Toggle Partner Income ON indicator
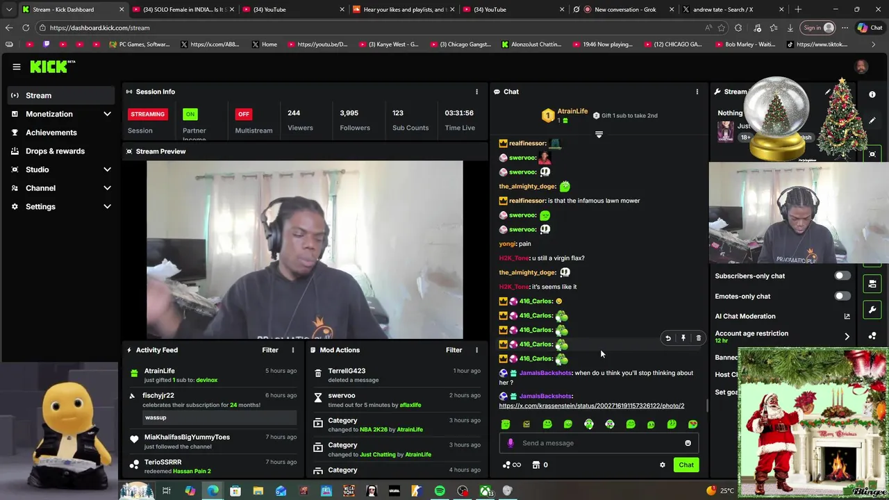Image resolution: width=889 pixels, height=500 pixels. [x=190, y=114]
